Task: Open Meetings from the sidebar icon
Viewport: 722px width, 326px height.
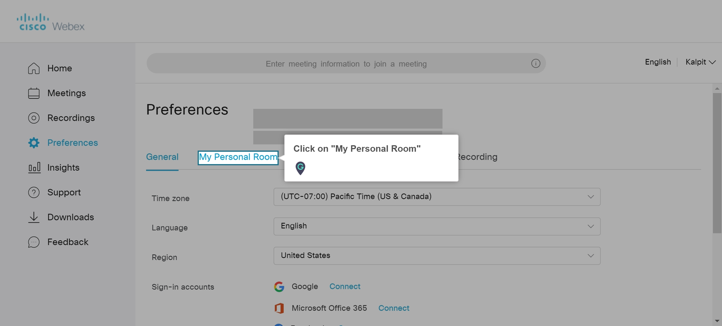Action: tap(34, 93)
